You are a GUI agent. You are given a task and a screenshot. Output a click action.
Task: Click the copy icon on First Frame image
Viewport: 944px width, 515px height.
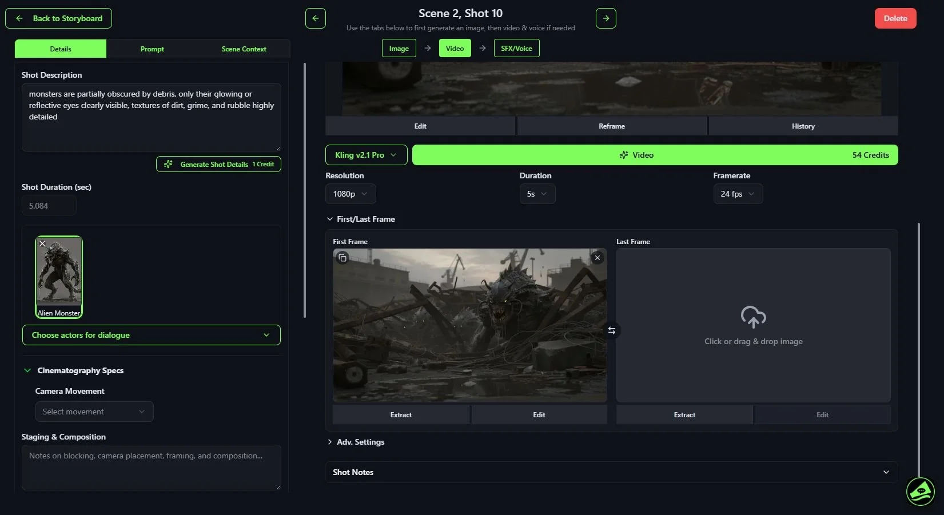(343, 258)
